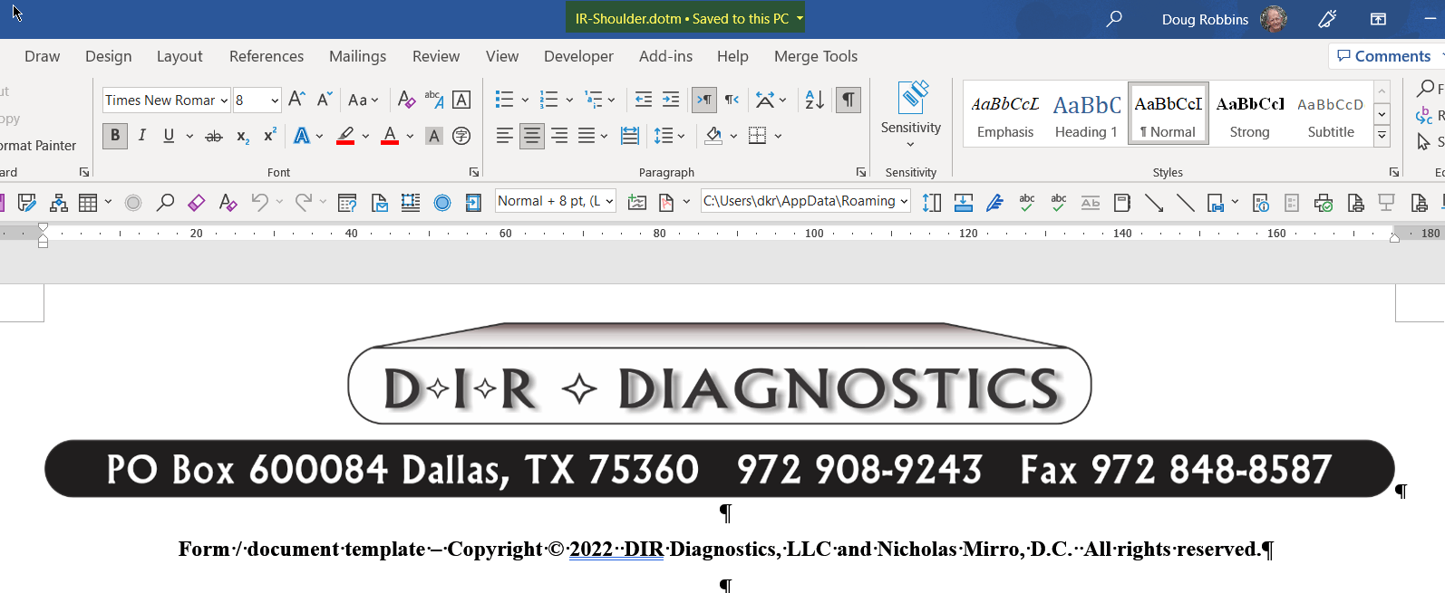The height and width of the screenshot is (593, 1445).
Task: Toggle Superscript formatting
Action: click(269, 136)
